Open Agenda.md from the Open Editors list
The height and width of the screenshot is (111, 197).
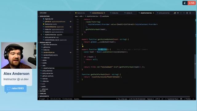click(x=49, y=19)
